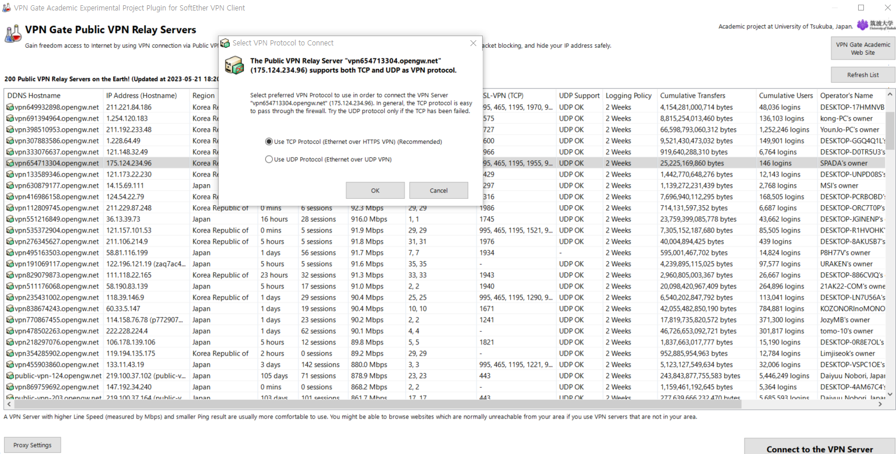Click server icon for vpn398510953.opengw.net
Image resolution: width=896 pixels, height=454 pixels.
point(10,129)
